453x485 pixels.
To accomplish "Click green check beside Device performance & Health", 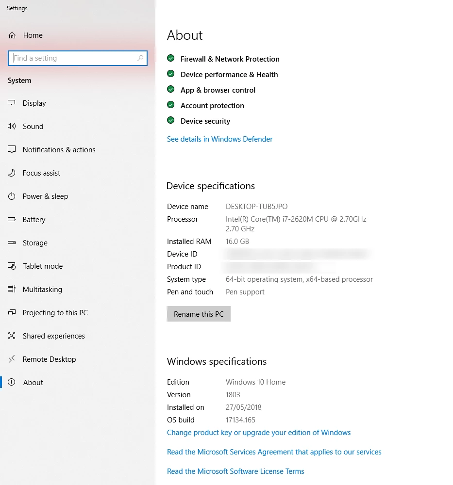I will (x=170, y=74).
